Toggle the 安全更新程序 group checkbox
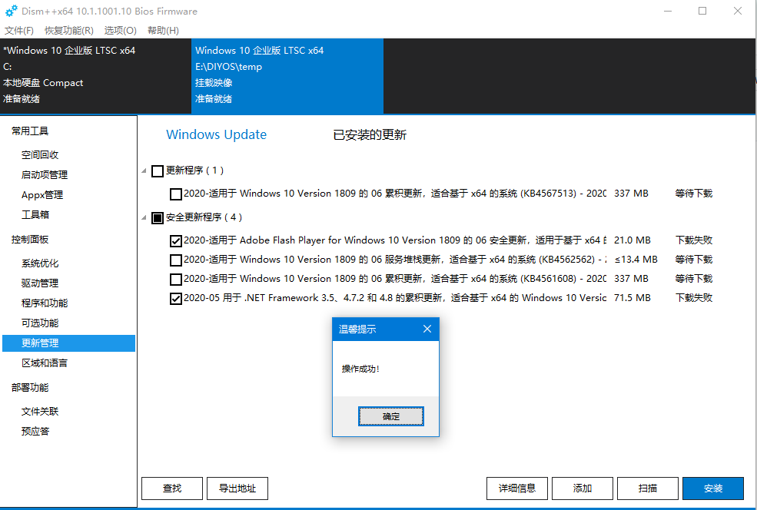The image size is (757, 510). click(158, 217)
